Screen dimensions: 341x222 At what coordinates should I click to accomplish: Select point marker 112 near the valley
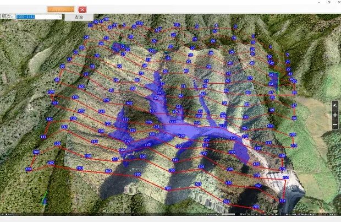pyautogui.click(x=245, y=136)
